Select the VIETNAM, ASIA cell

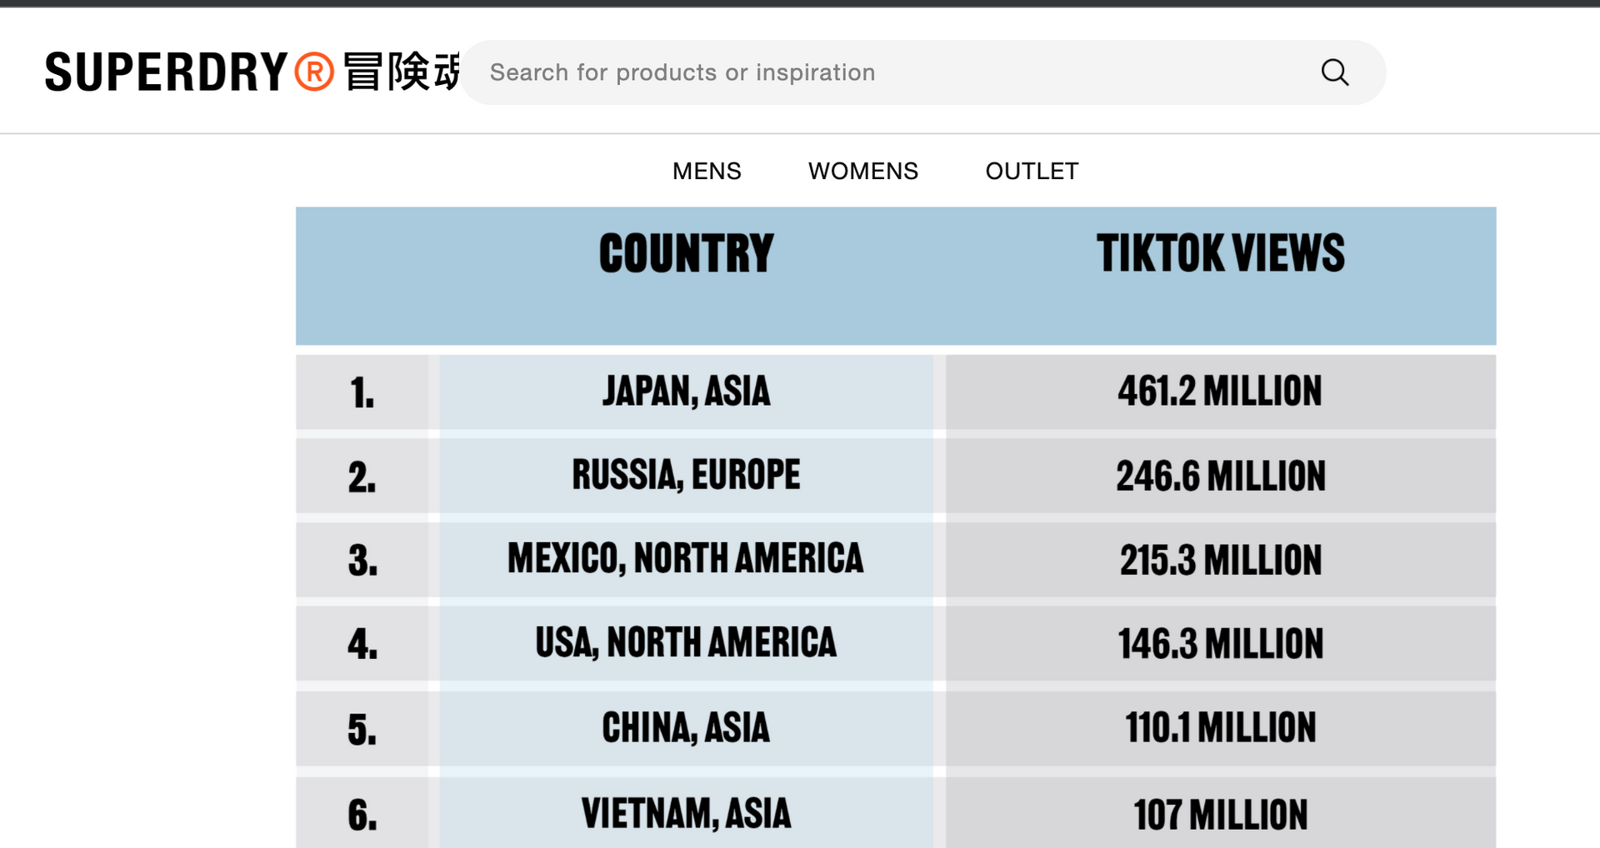click(687, 813)
